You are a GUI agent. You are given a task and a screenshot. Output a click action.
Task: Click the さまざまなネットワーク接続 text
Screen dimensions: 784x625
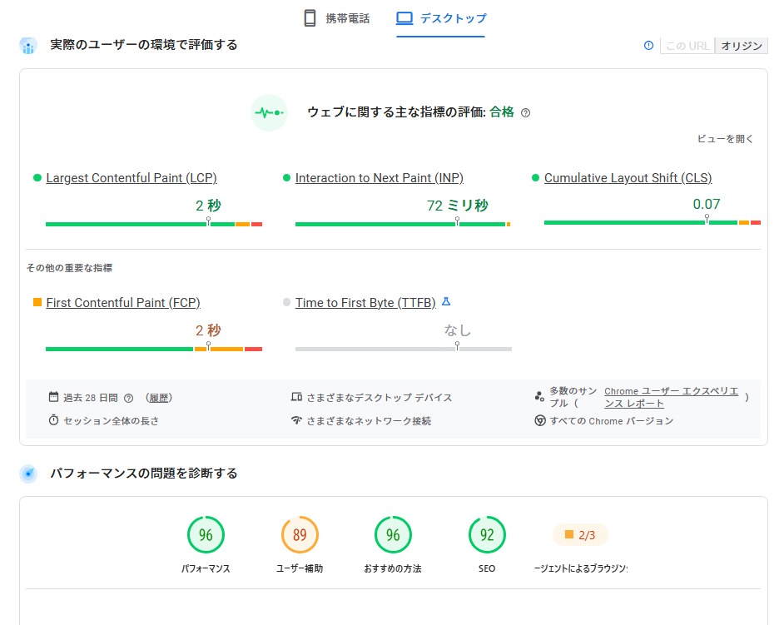(369, 421)
